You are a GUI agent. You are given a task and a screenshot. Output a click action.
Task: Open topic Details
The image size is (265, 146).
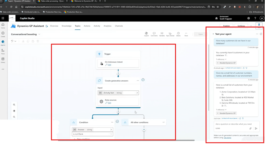pos(178,34)
